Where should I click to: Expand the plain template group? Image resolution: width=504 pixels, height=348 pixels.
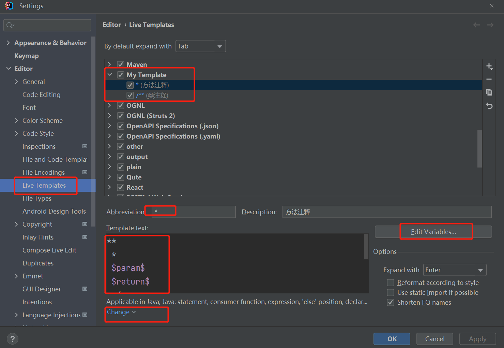pyautogui.click(x=110, y=166)
